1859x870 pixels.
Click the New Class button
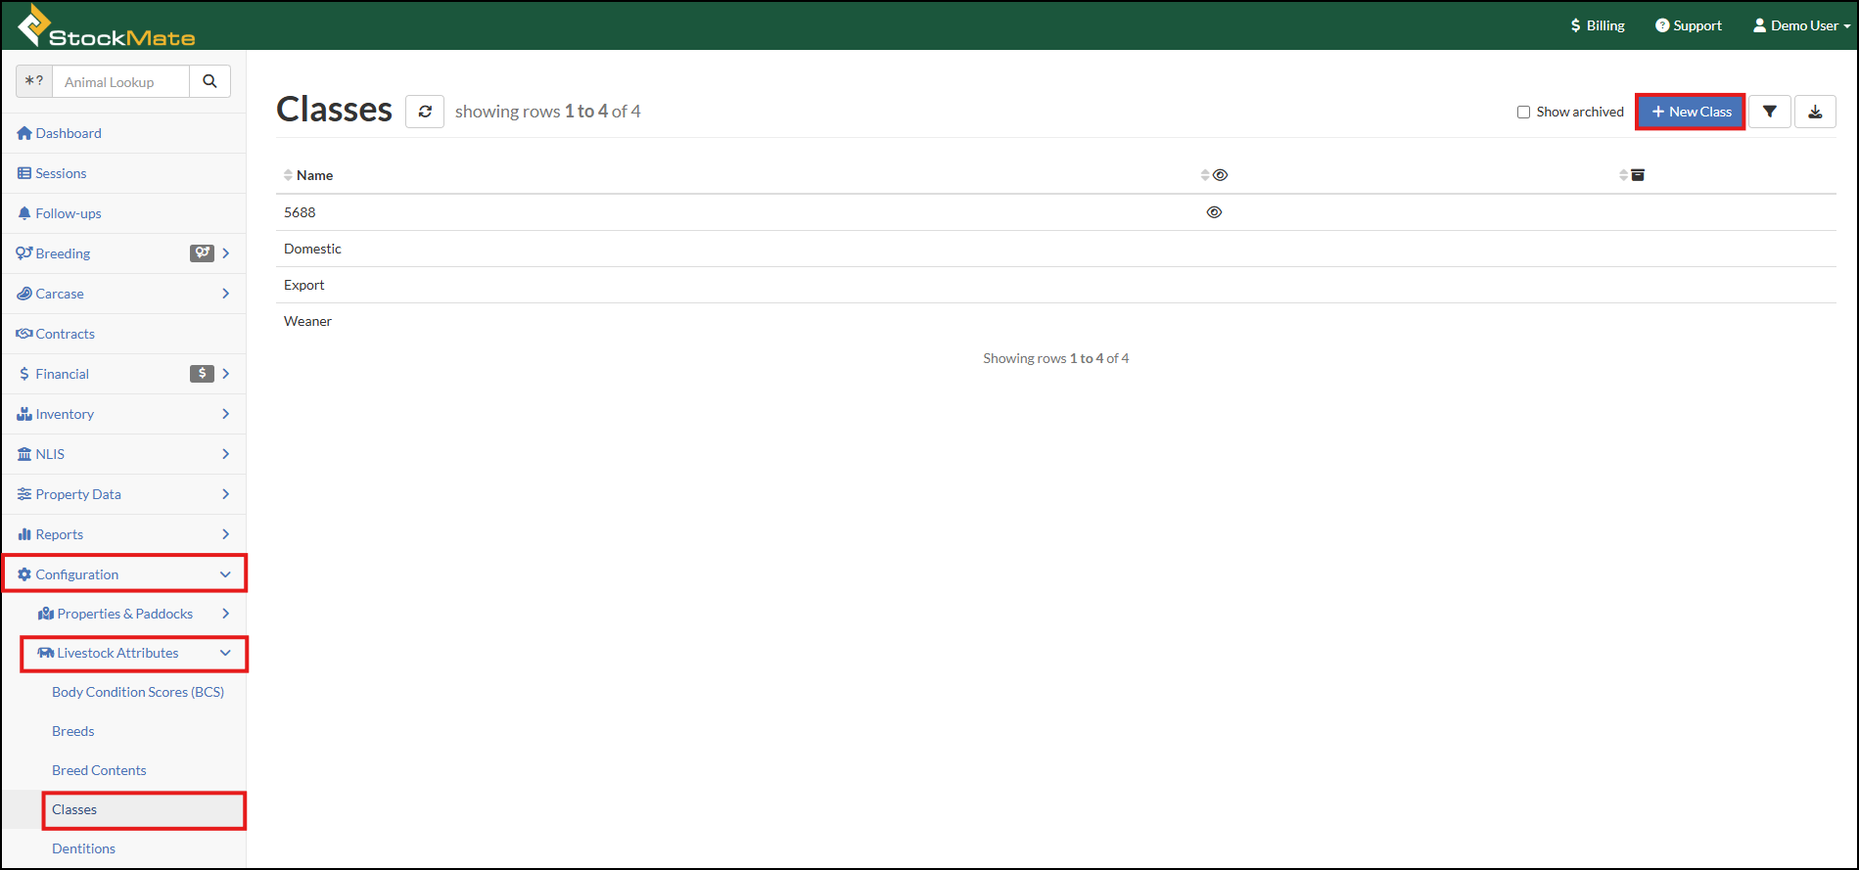click(1691, 112)
